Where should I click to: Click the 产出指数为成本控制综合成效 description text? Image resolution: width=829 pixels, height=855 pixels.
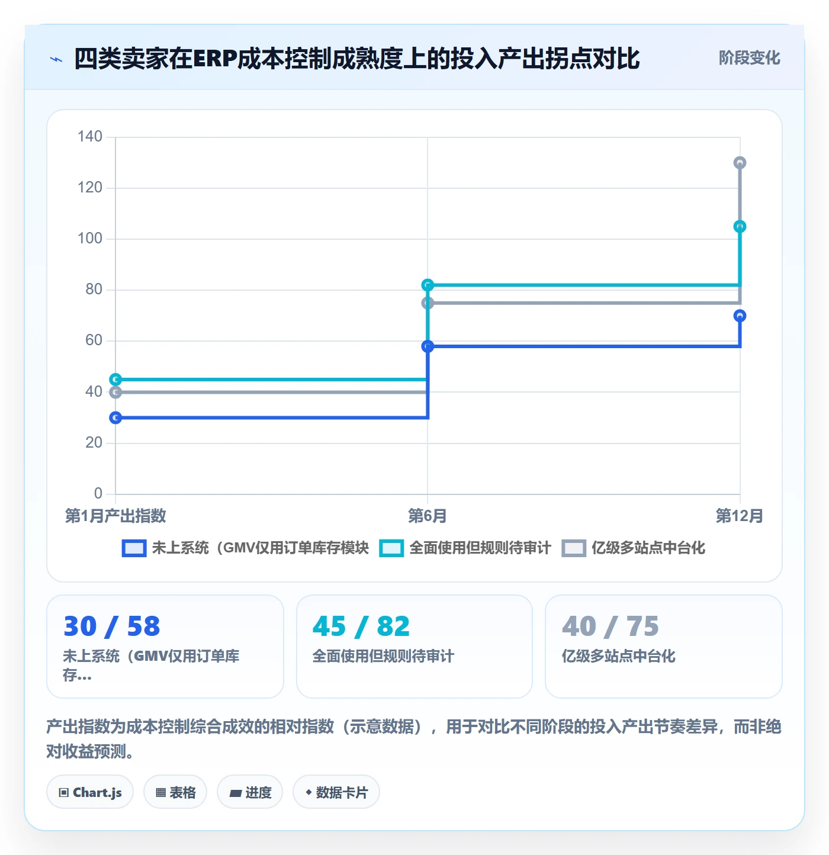414,739
